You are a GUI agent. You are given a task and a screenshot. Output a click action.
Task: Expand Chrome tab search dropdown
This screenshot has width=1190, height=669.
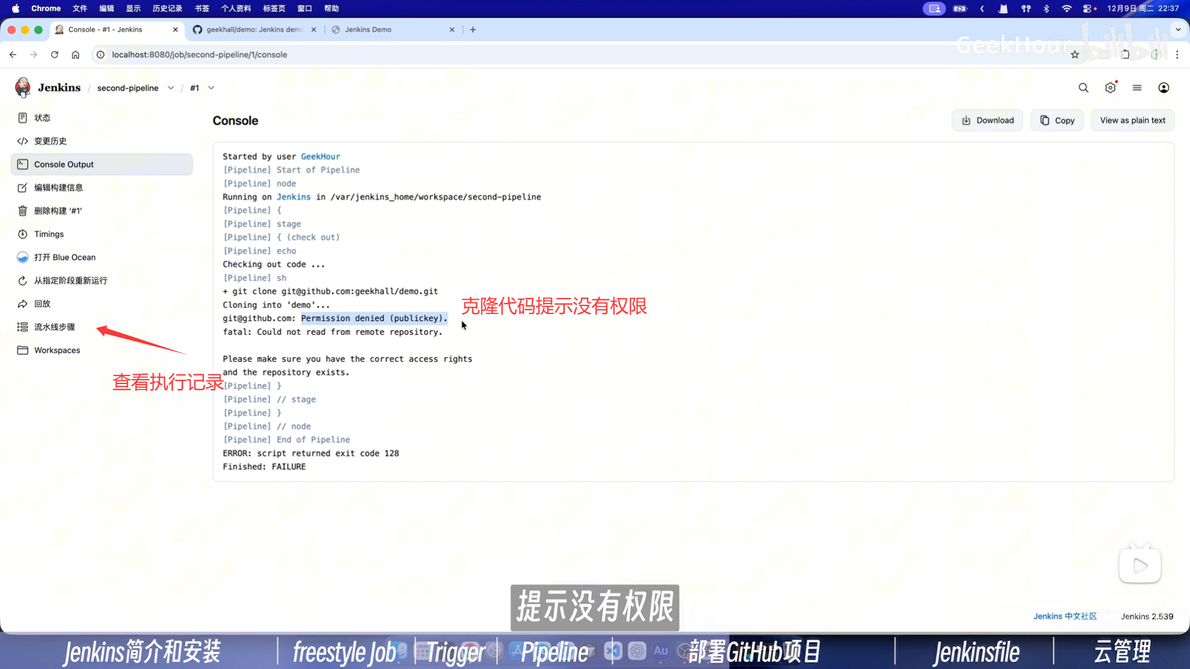tap(1178, 29)
